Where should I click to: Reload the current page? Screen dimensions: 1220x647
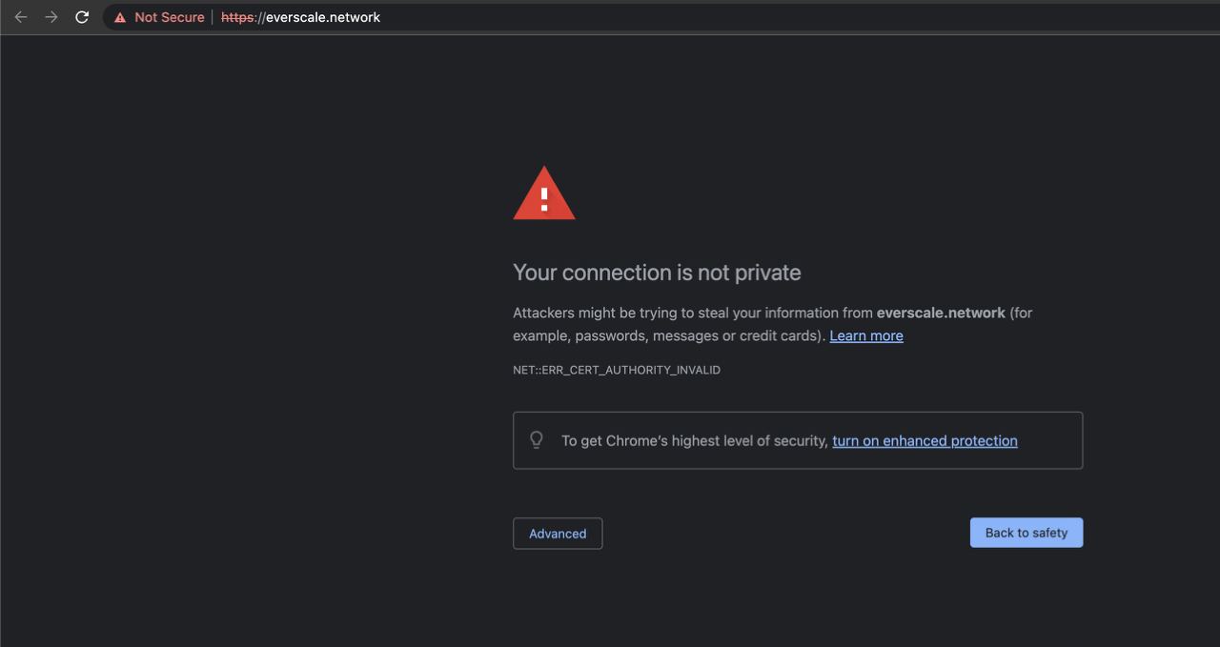point(82,17)
